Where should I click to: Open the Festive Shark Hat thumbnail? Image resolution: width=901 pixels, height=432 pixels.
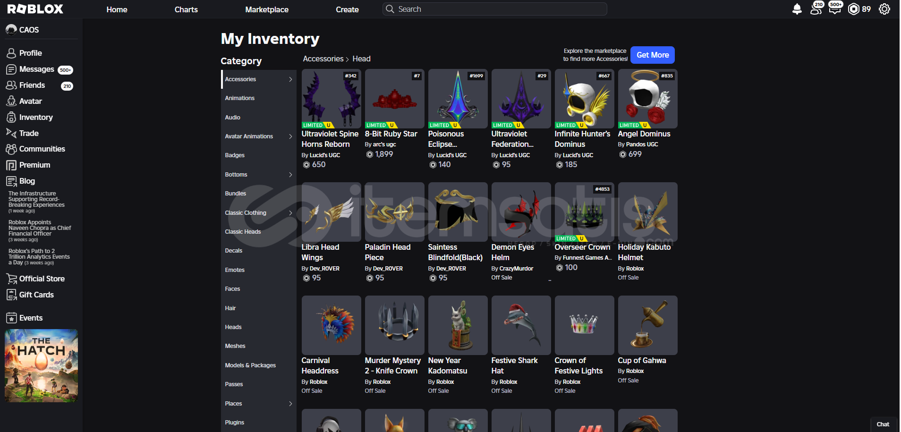521,325
